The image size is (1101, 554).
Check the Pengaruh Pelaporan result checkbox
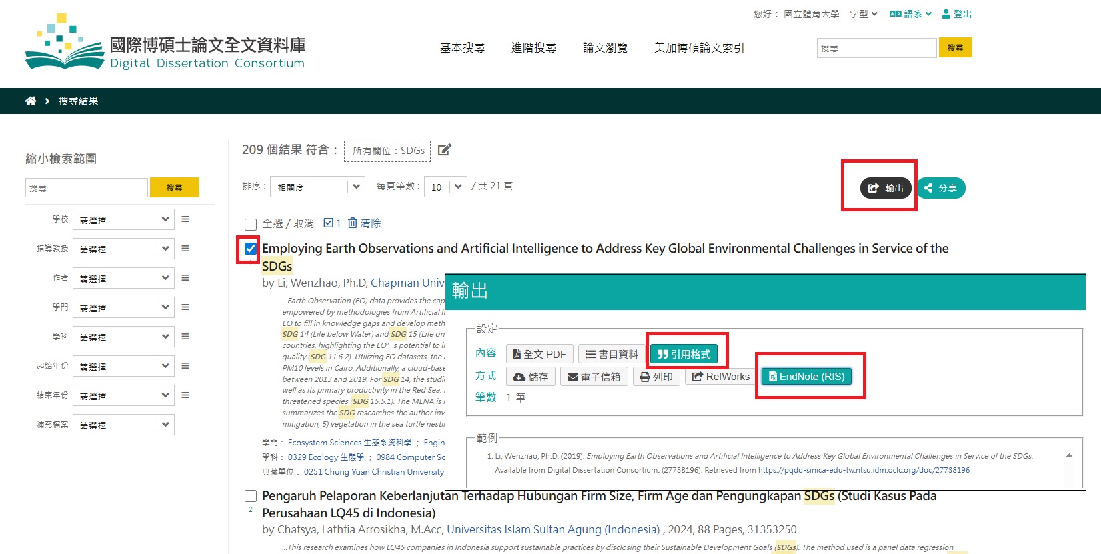(x=251, y=496)
